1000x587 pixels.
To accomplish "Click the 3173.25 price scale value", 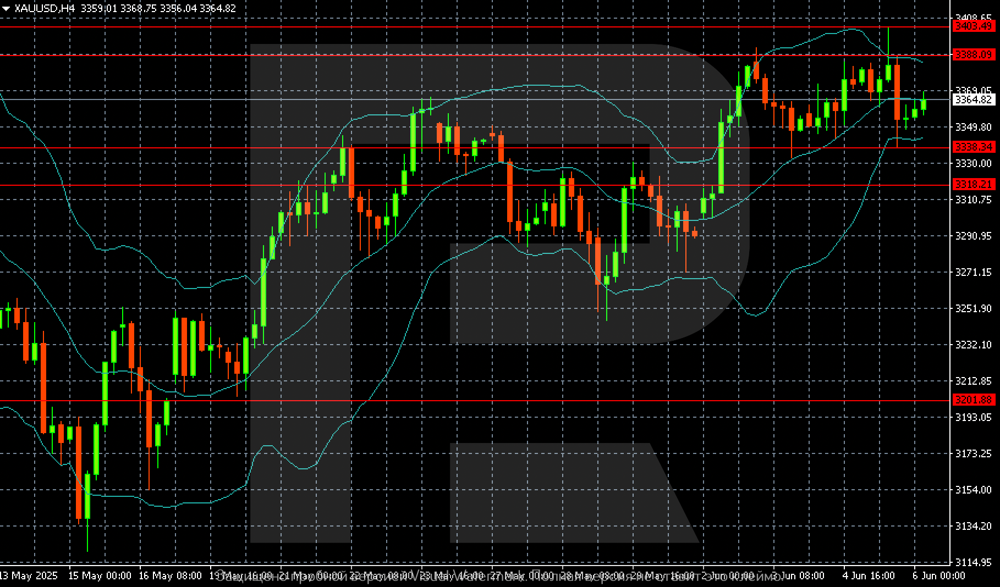I will point(974,453).
